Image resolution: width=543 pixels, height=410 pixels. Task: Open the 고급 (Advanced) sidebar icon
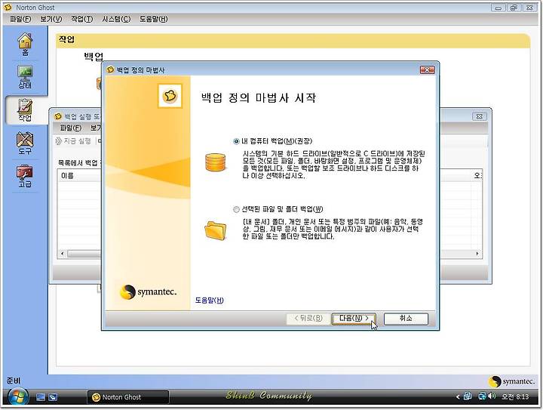click(25, 176)
